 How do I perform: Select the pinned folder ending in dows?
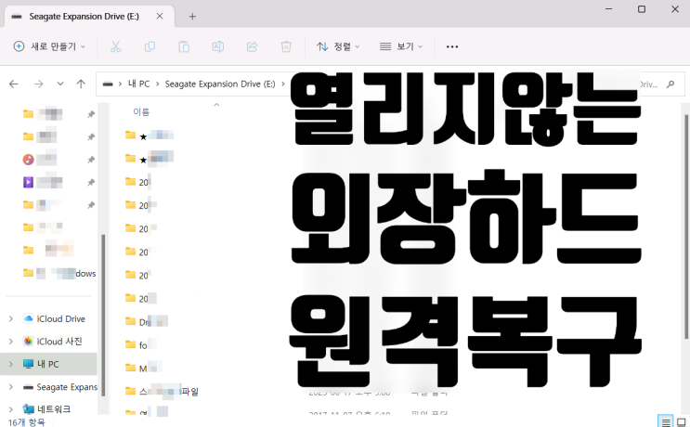(x=59, y=273)
